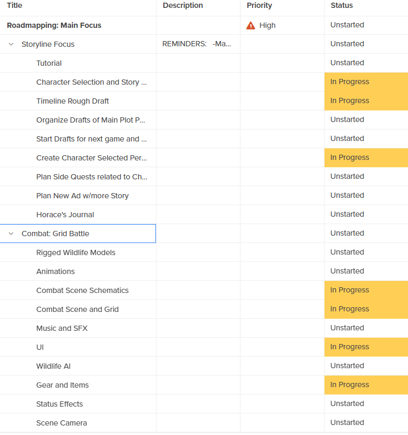The width and height of the screenshot is (408, 435).
Task: Open the Unstarted status for Wildlife AI
Action: pyautogui.click(x=347, y=366)
